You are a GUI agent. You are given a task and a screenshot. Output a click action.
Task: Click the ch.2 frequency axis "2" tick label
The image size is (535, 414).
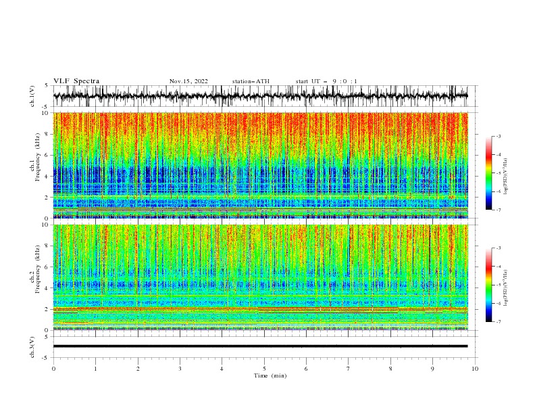click(x=47, y=309)
